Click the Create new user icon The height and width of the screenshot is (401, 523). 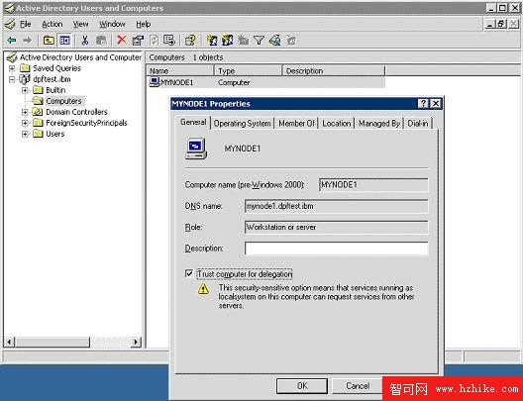click(x=211, y=41)
